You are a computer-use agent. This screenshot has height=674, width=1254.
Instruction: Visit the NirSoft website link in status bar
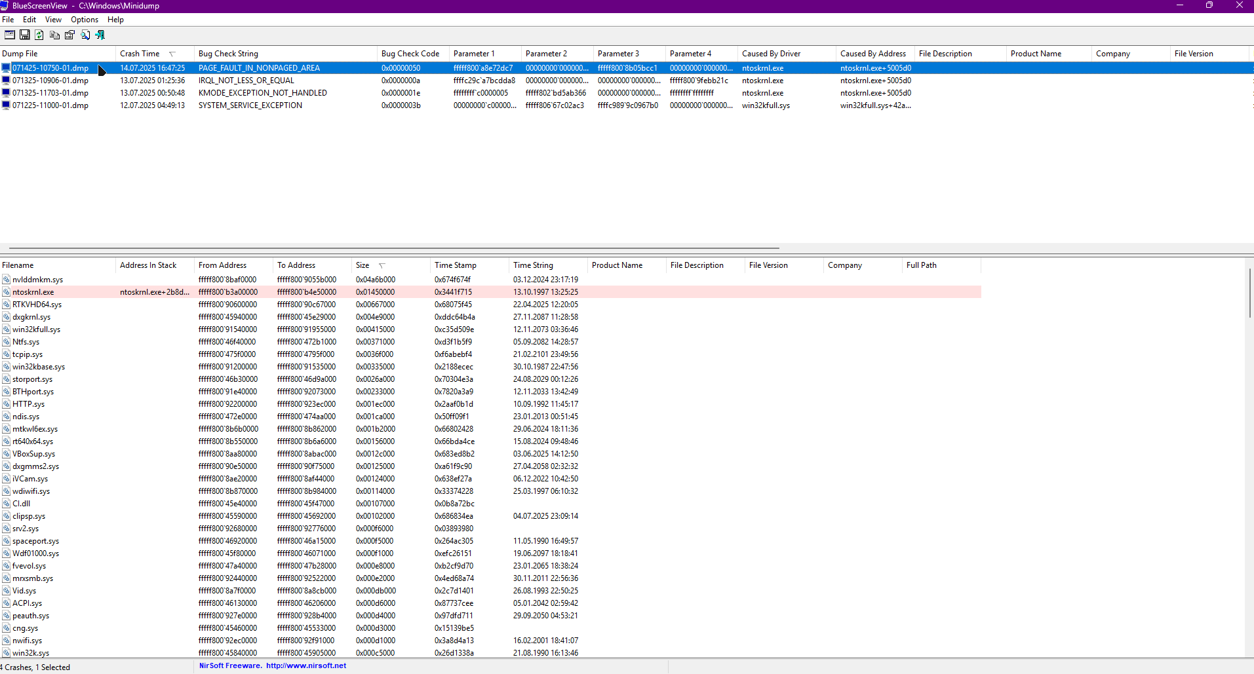tap(306, 665)
